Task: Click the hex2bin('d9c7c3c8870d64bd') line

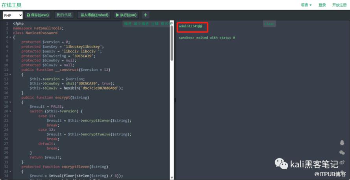Action: point(77,88)
